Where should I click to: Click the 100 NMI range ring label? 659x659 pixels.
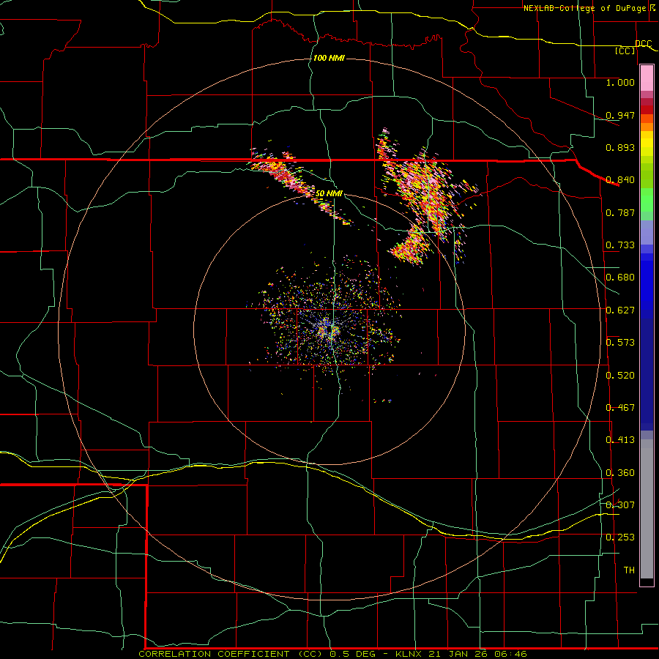(329, 58)
